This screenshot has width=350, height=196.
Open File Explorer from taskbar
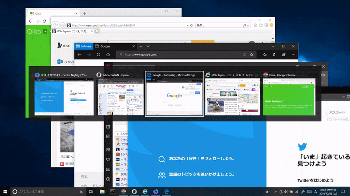point(102,192)
